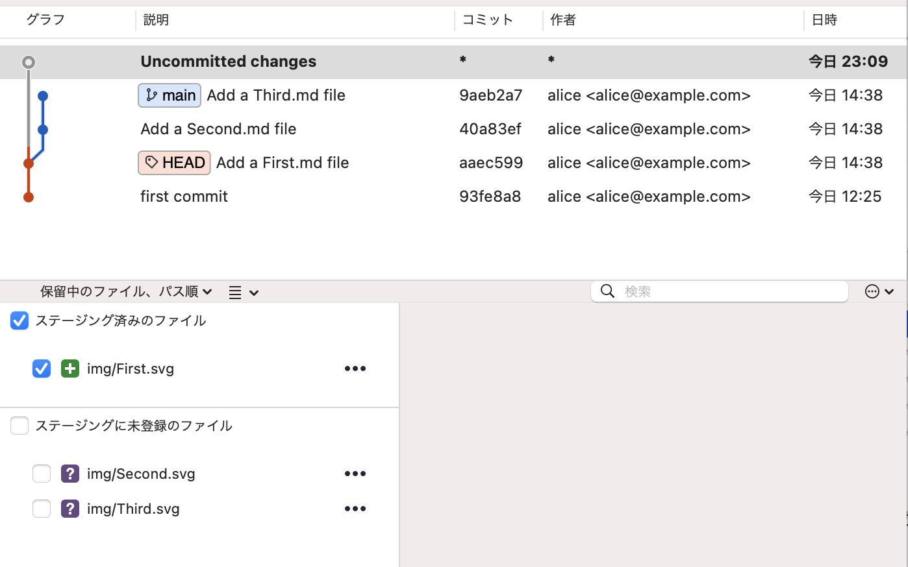Focus the 検索 search field
Screen dimensions: 908x567
point(720,291)
